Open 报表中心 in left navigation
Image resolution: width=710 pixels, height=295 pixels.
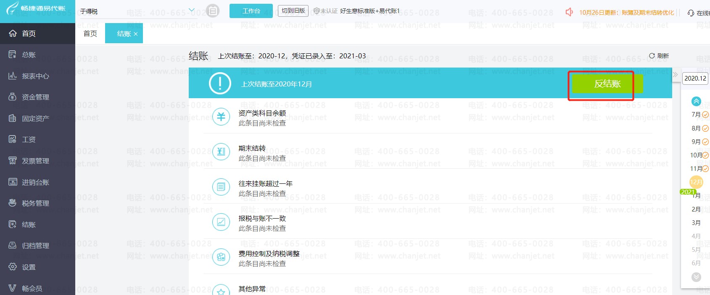(x=35, y=76)
